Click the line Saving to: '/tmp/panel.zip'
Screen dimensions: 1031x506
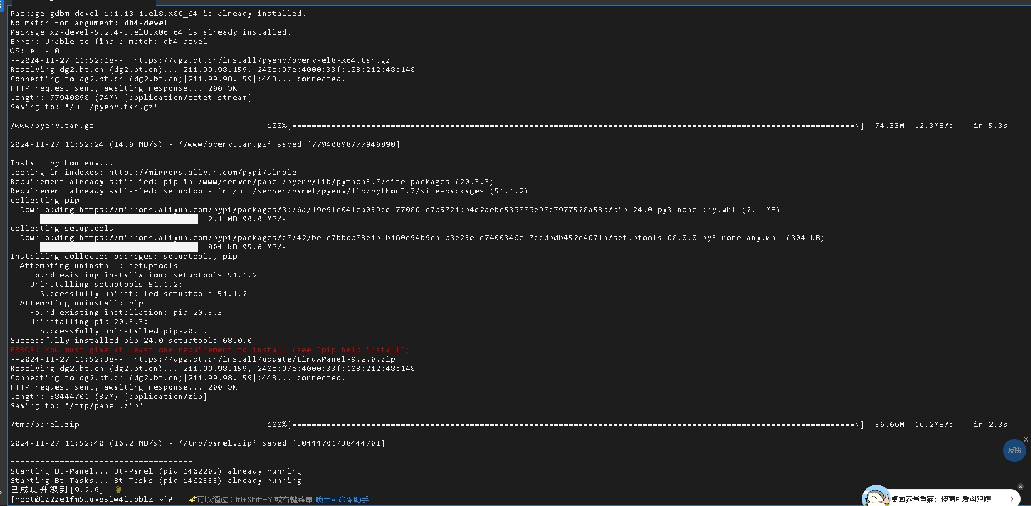point(76,405)
